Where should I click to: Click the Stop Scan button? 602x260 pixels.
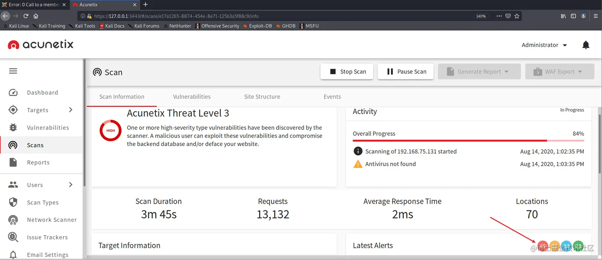[x=347, y=71]
